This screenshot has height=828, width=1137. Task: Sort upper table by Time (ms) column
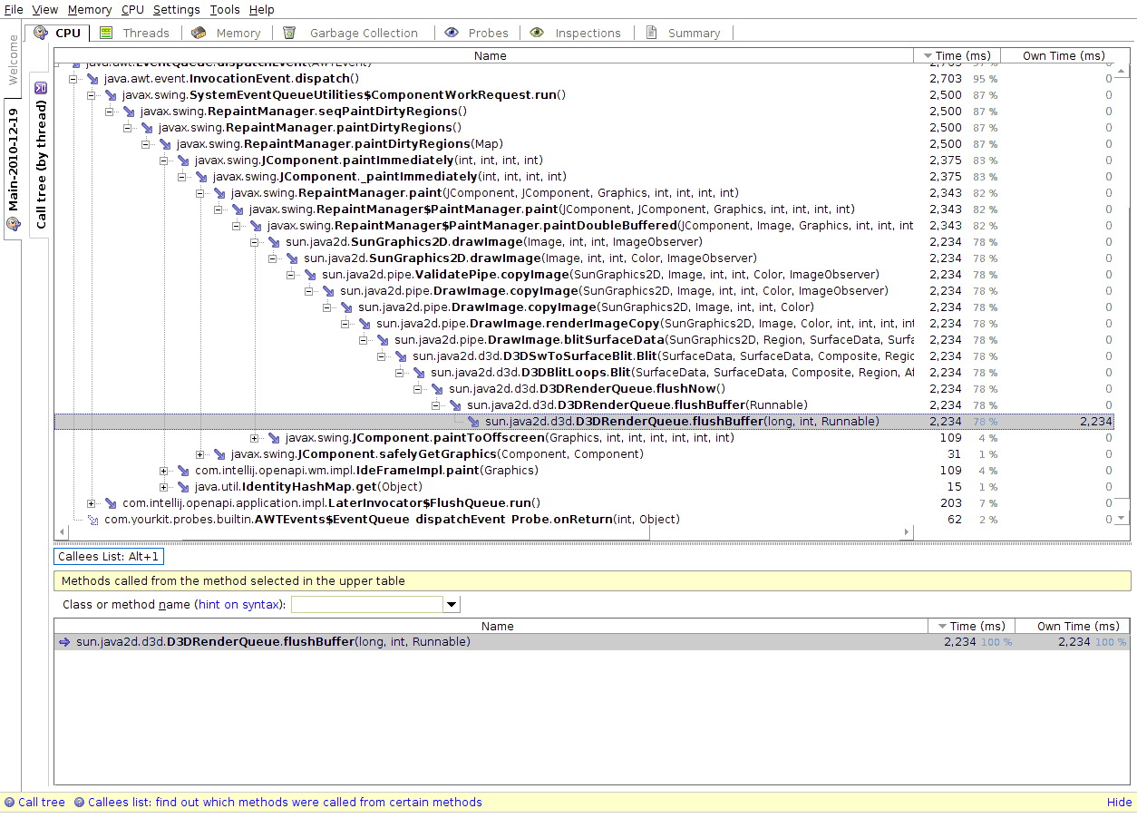coord(957,56)
